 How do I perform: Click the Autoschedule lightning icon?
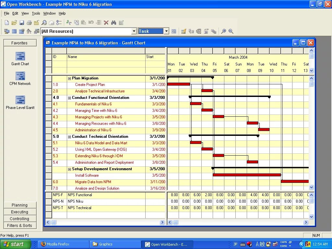coord(184,31)
